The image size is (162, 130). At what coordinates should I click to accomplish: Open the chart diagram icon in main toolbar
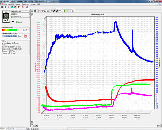(23, 7)
